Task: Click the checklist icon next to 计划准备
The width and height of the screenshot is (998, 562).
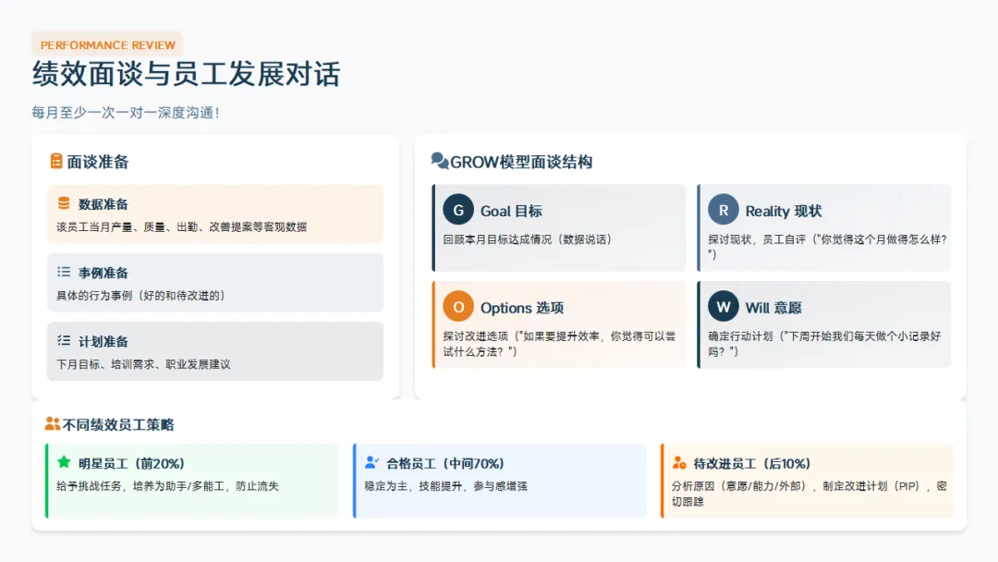Action: coord(64,340)
